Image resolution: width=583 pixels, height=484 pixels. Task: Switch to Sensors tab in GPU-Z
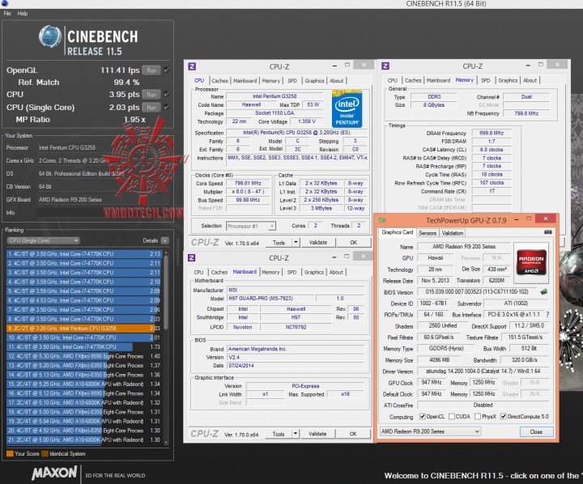[428, 233]
